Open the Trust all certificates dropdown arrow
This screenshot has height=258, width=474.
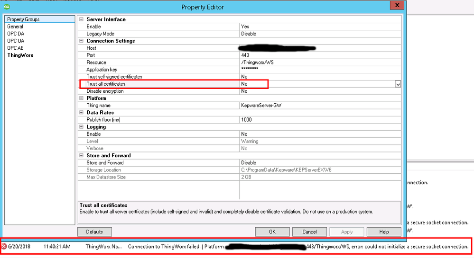coord(398,84)
